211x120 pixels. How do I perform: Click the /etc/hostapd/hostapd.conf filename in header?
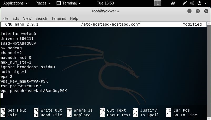click(110, 24)
